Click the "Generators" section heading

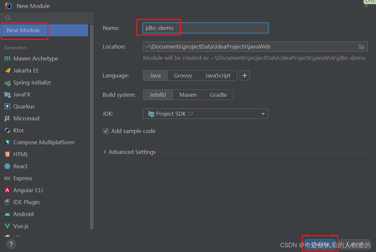tap(16, 48)
